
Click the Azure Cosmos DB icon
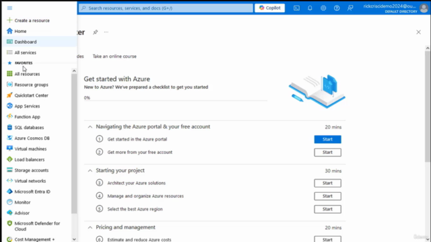[9, 138]
